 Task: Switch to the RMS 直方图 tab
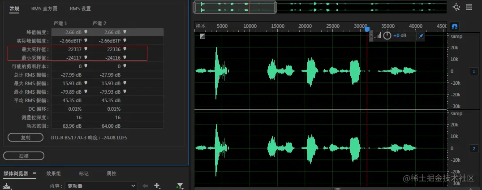44,9
